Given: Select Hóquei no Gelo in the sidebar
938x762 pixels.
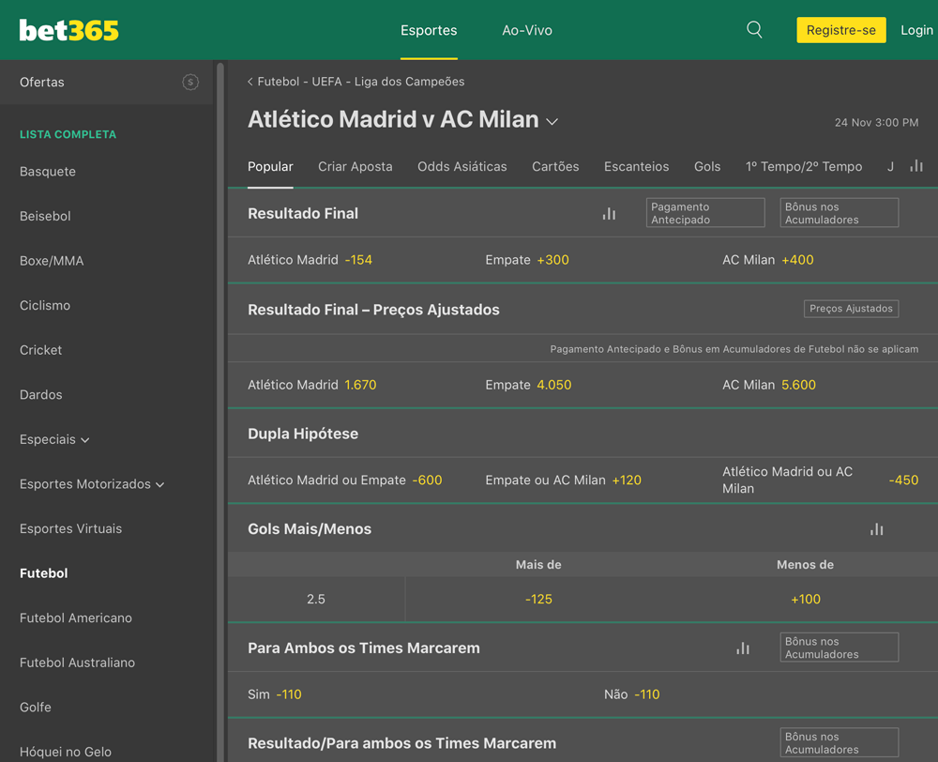Looking at the screenshot, I should (x=66, y=752).
